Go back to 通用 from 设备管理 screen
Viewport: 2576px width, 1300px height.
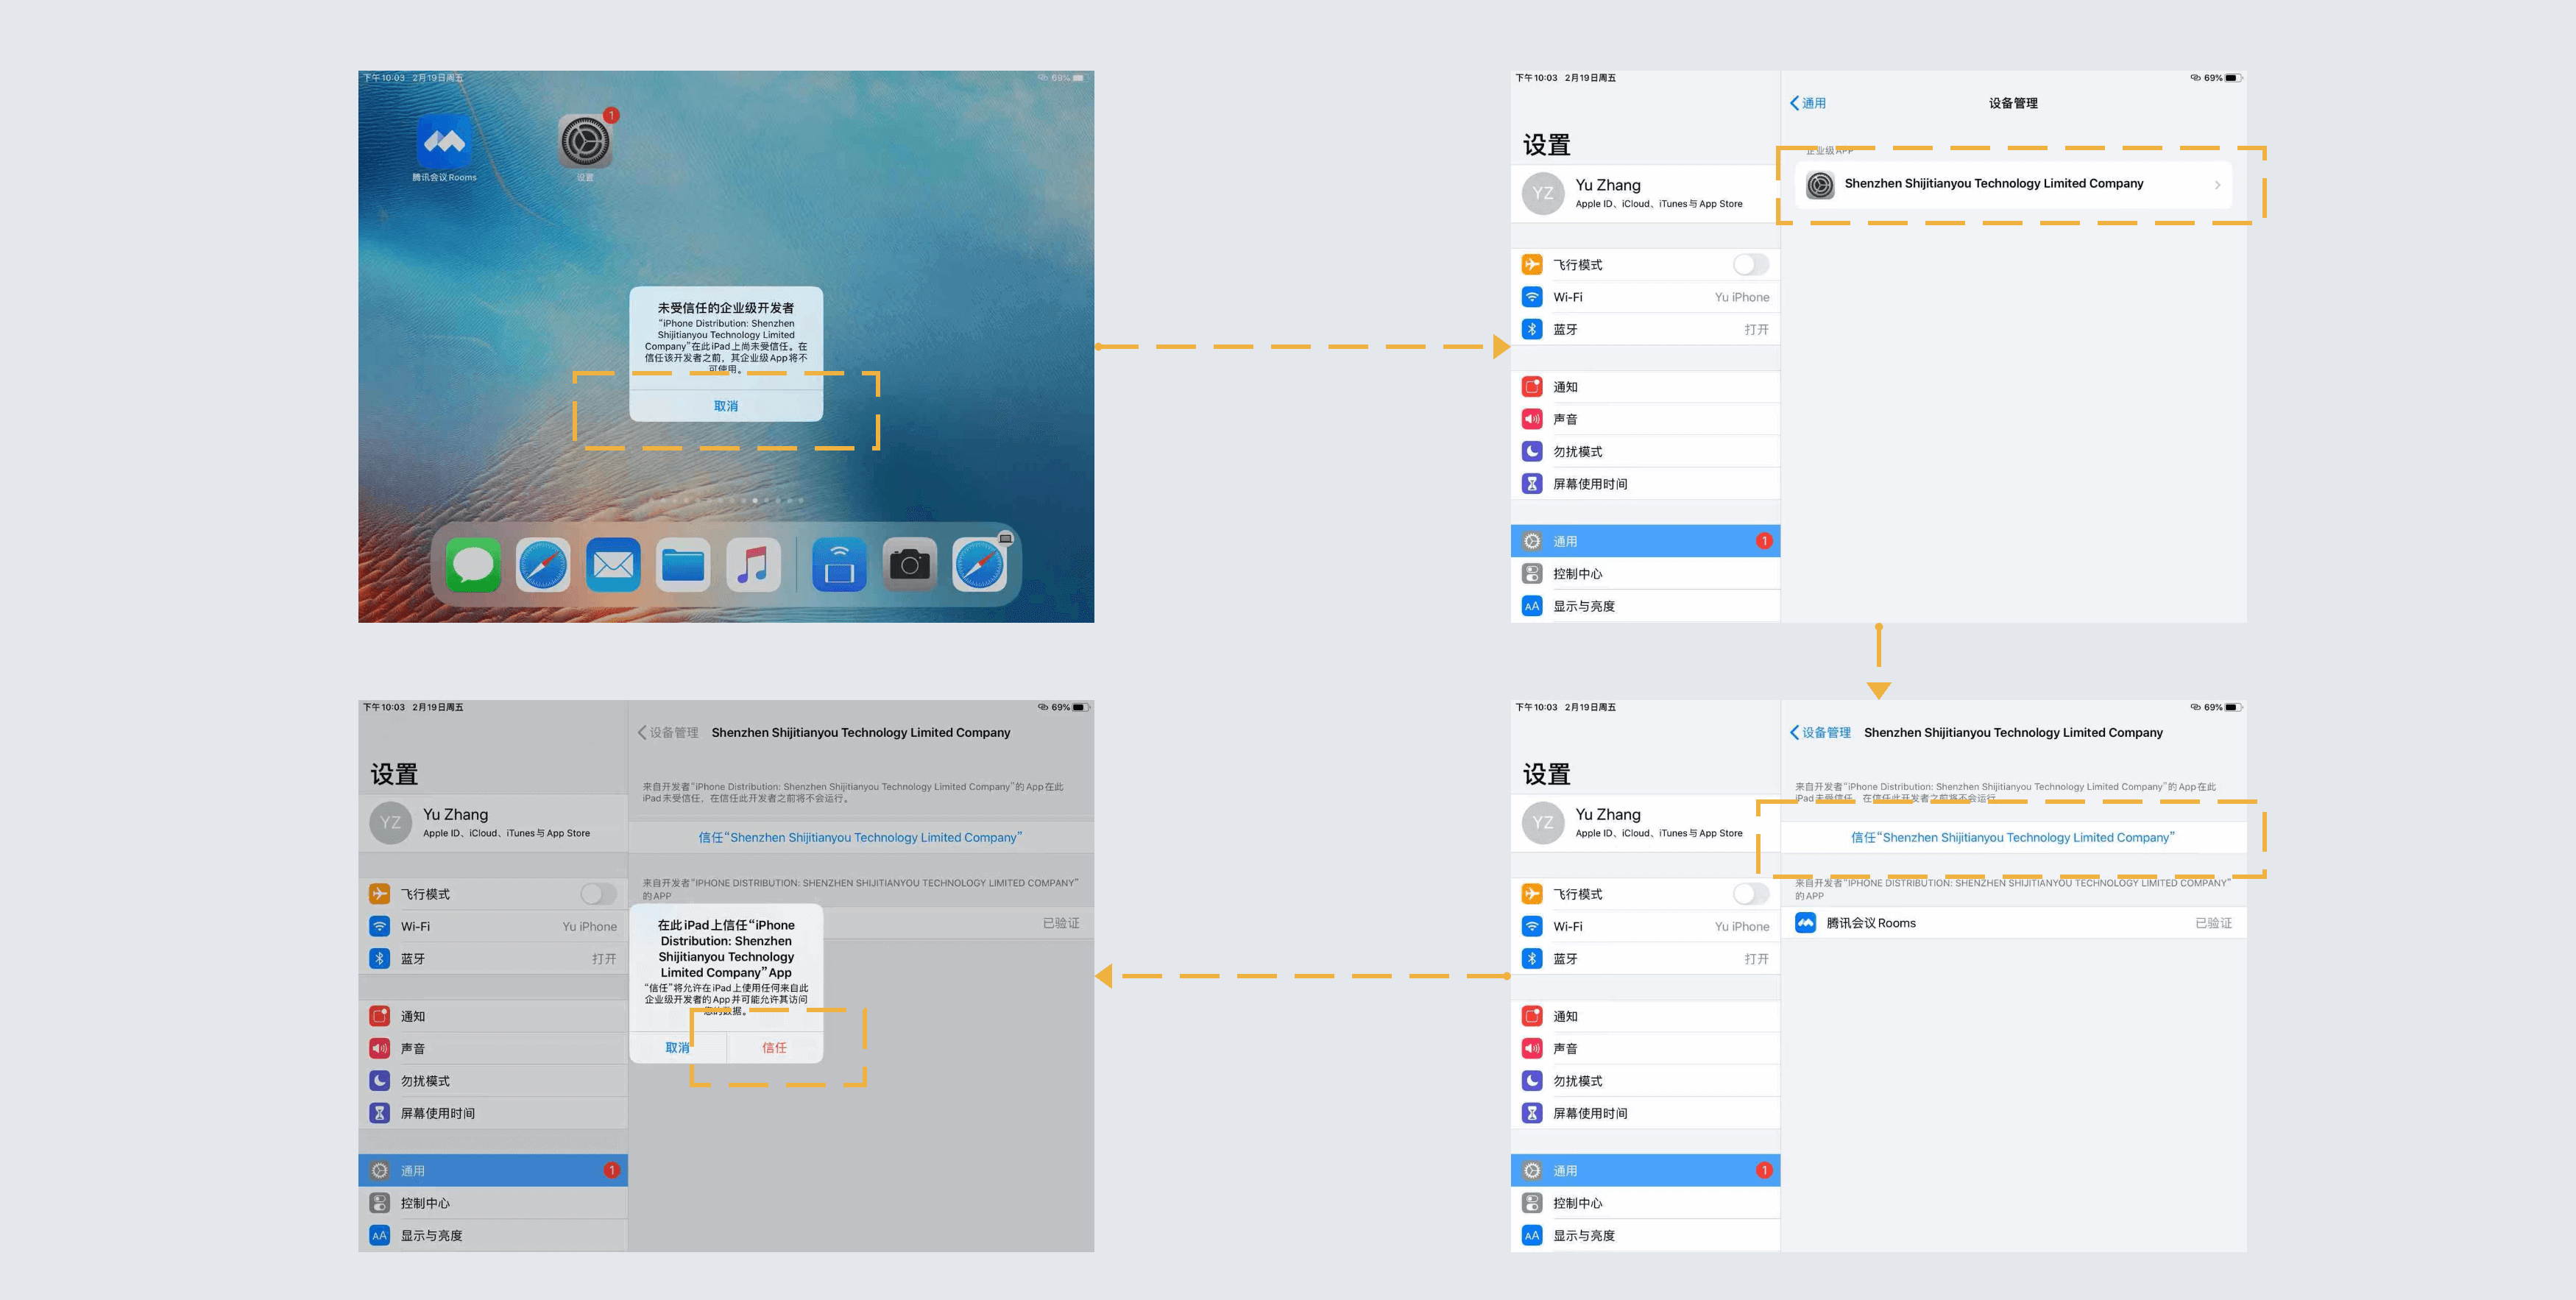1808,103
